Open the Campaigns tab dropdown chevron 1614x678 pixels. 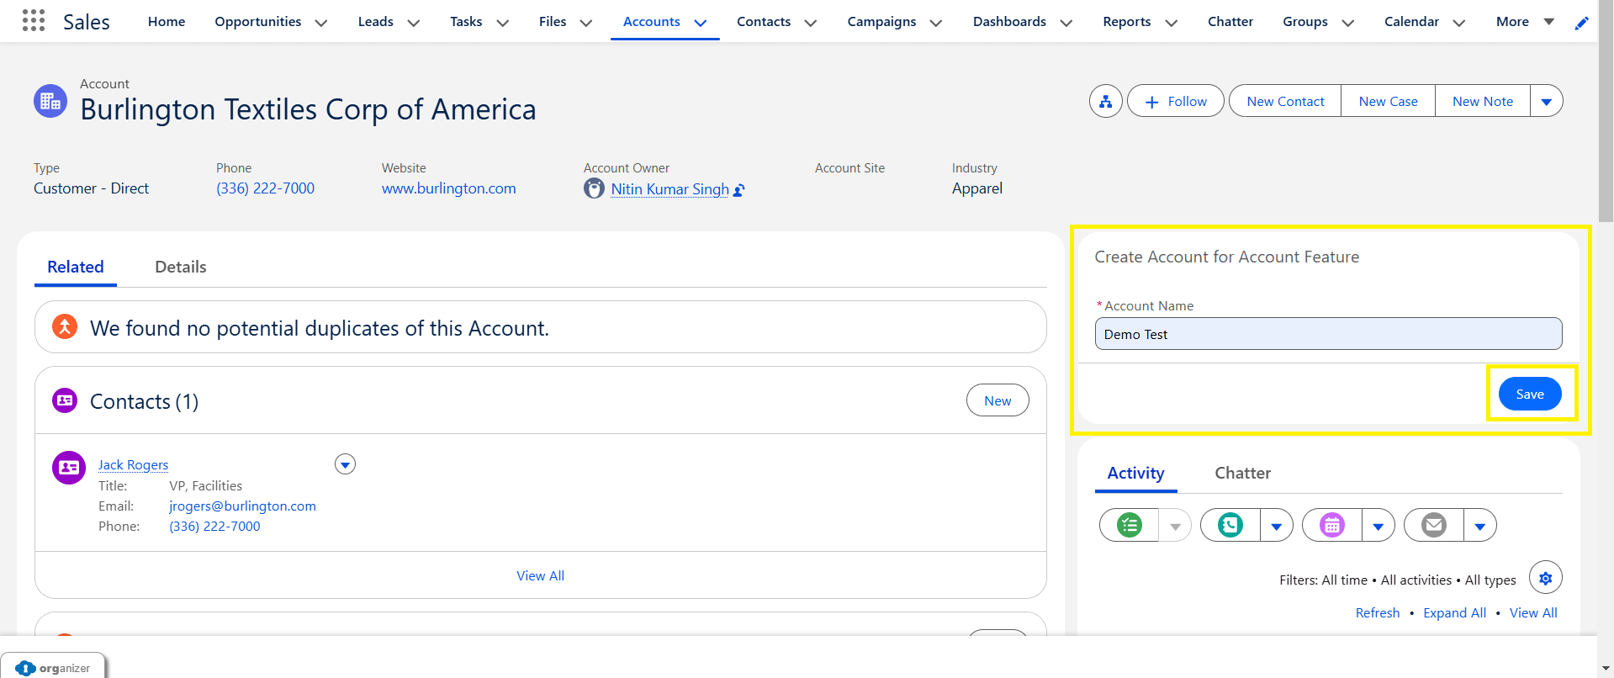point(935,23)
